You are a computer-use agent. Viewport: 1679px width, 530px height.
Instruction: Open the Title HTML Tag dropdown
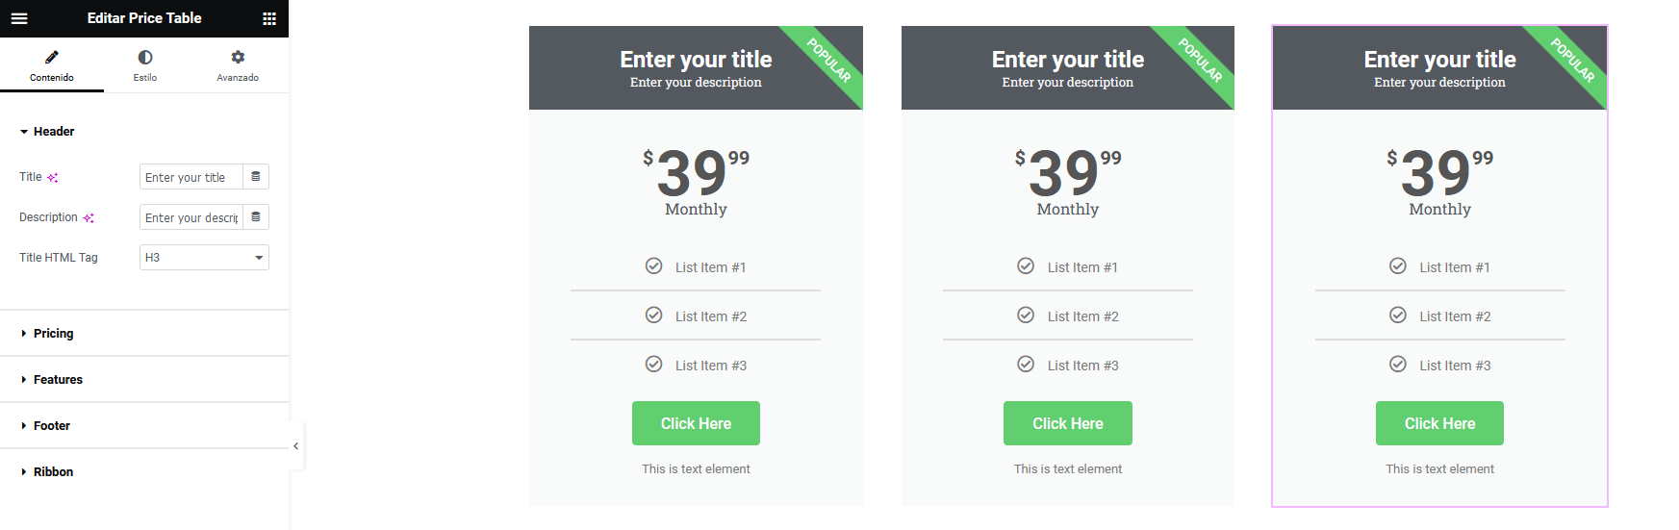pyautogui.click(x=204, y=258)
